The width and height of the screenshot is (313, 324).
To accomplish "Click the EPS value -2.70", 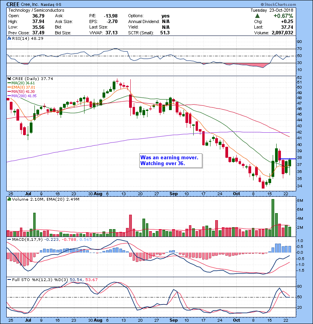I will (x=112, y=21).
